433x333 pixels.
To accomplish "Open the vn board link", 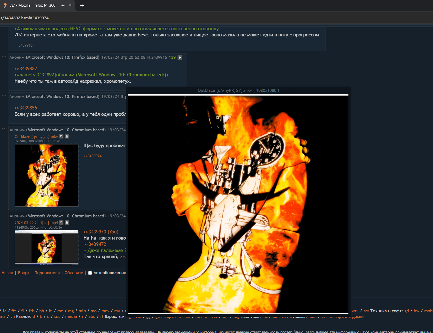I will coord(12,316).
